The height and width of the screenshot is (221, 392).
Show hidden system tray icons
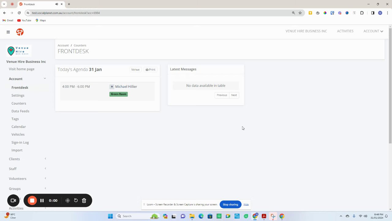[341, 216]
